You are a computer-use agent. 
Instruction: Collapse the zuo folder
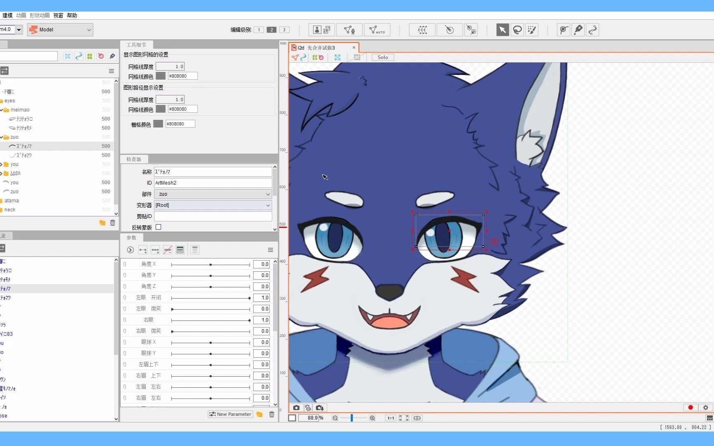pos(2,137)
